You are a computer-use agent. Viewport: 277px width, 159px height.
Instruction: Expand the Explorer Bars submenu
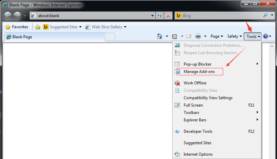(x=217, y=120)
